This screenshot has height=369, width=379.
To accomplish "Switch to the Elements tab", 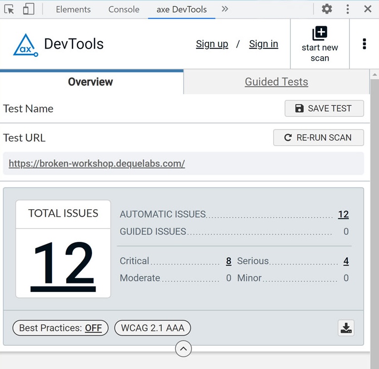I will 73,9.
